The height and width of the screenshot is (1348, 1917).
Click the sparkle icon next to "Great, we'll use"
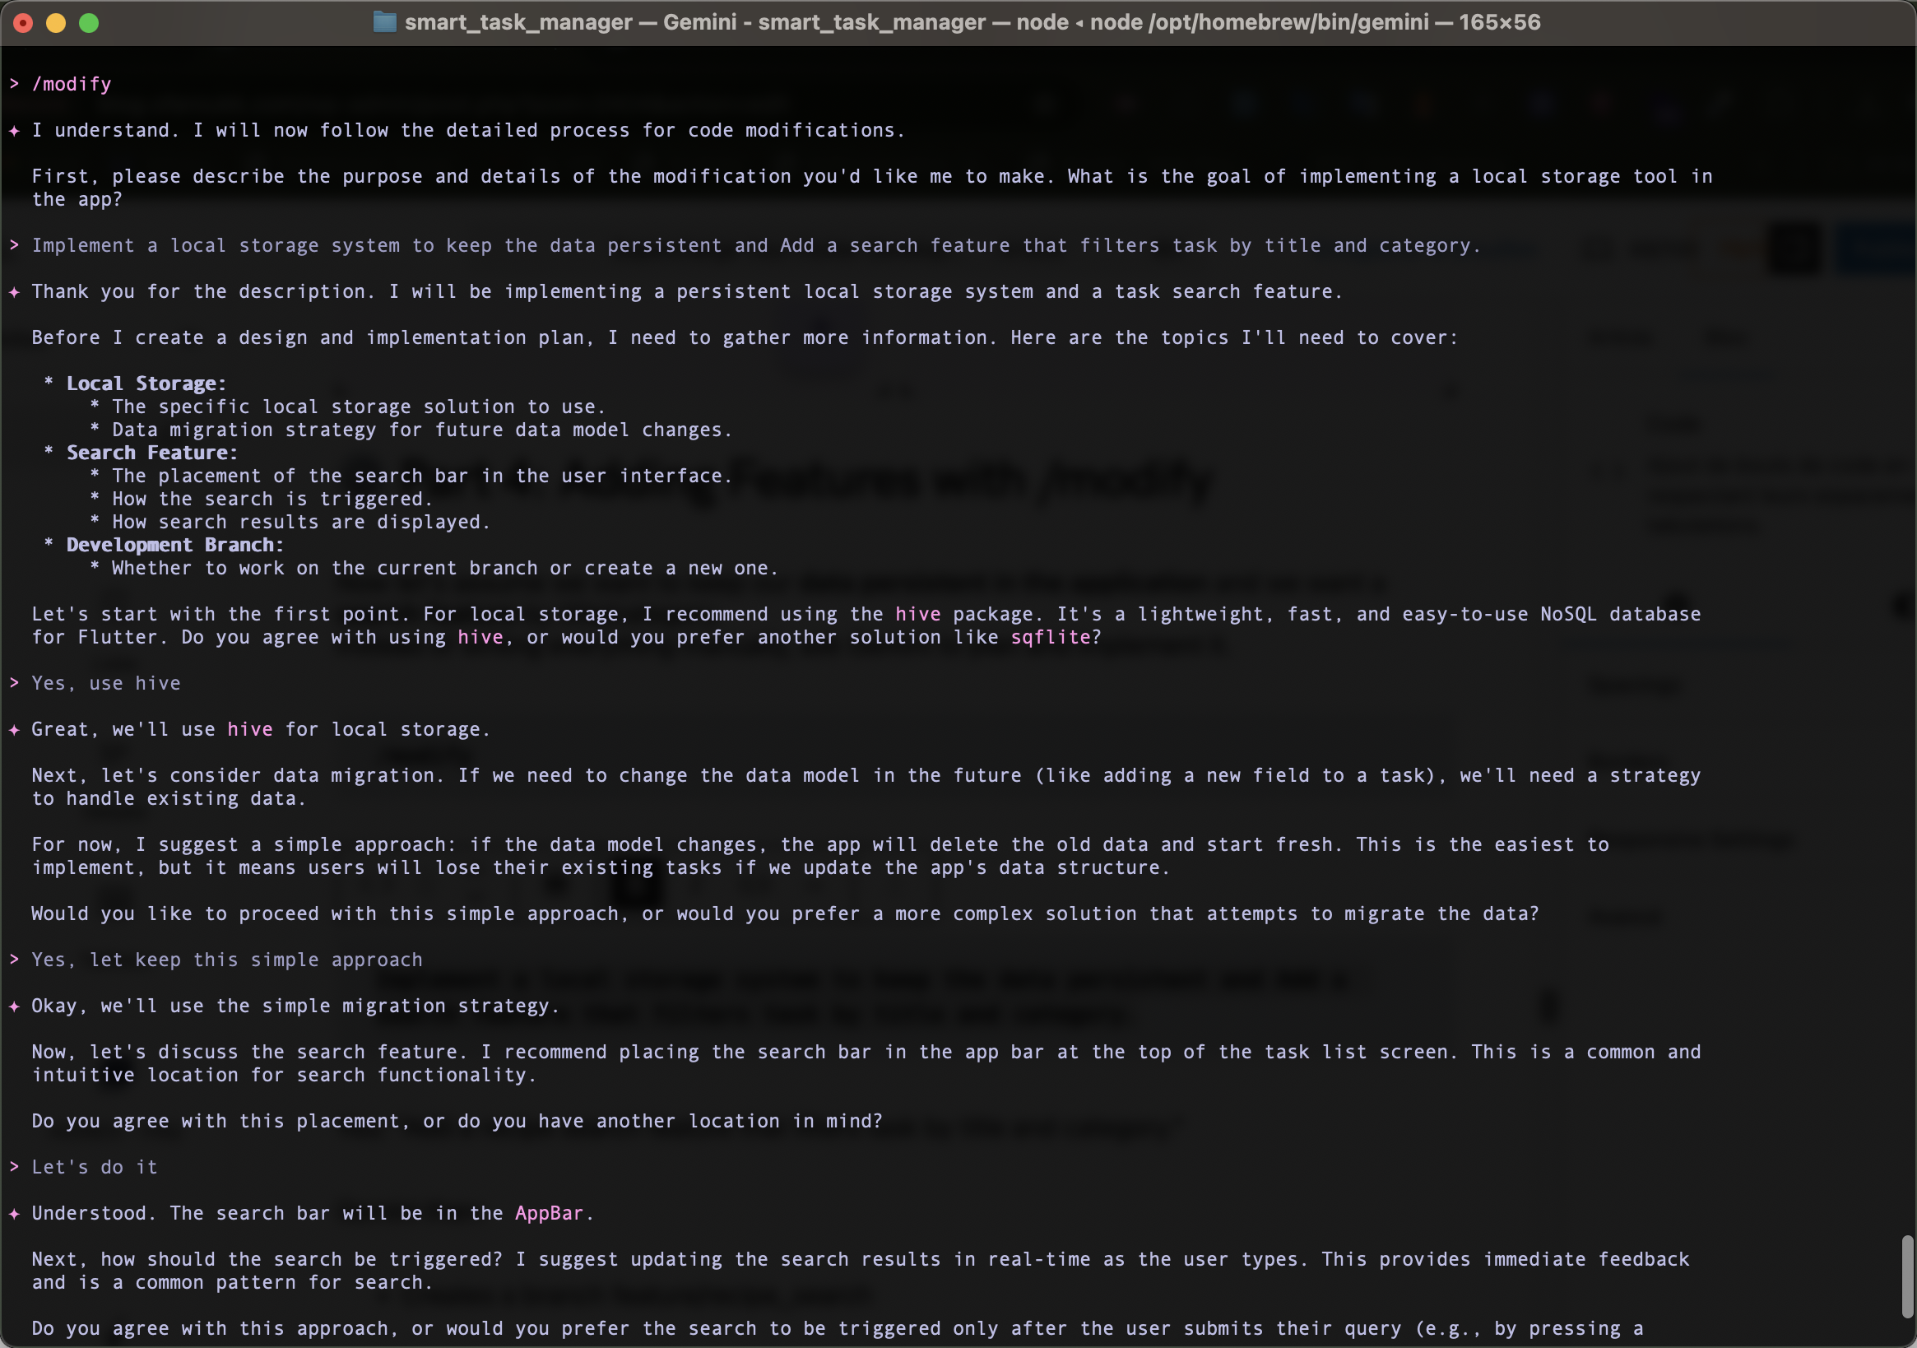click(x=14, y=729)
